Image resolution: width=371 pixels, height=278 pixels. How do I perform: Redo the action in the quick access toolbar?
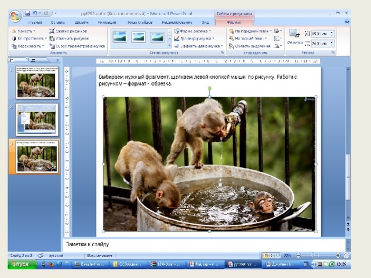(46, 13)
